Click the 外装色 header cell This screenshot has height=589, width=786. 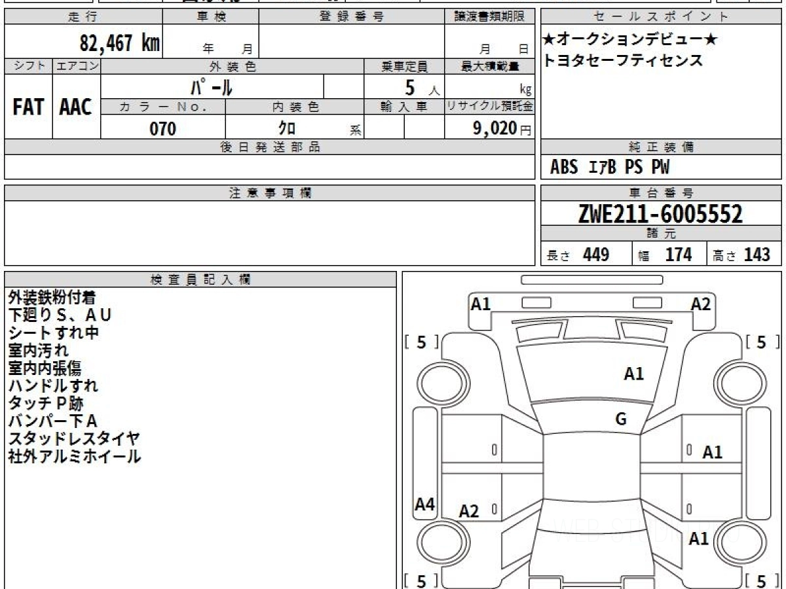(233, 66)
